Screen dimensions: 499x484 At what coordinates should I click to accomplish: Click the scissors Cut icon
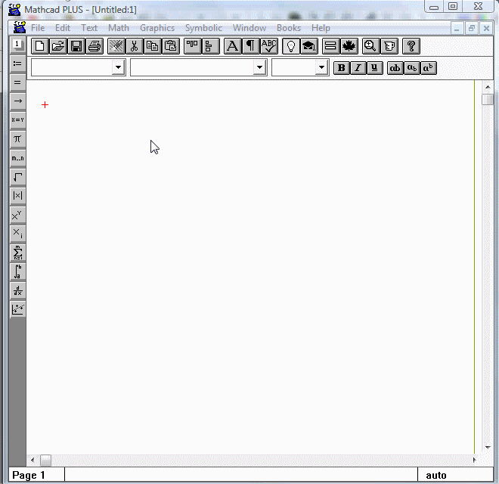tap(135, 46)
